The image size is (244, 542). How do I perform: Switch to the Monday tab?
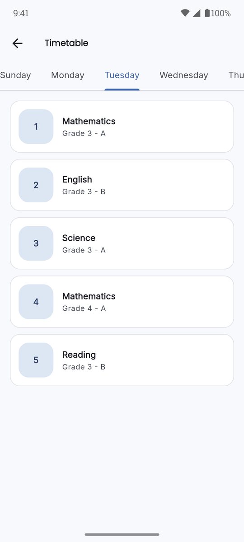68,75
